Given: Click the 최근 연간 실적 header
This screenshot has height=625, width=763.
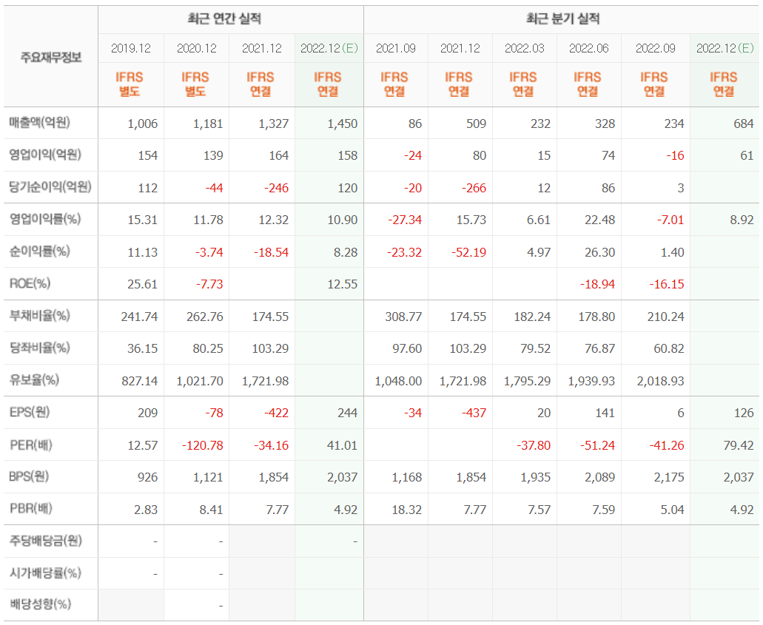Looking at the screenshot, I should pos(224,18).
